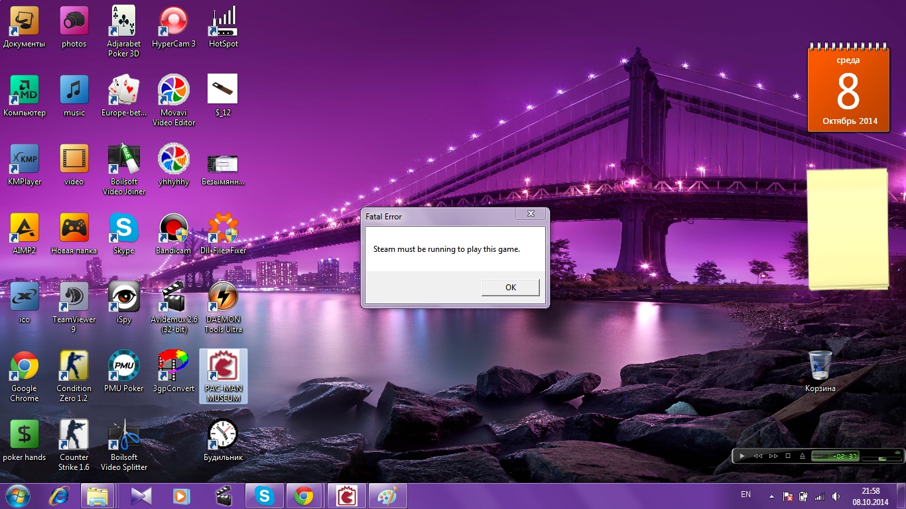Select the music desktop shortcut
Screen dimensions: 906x509
coord(74,96)
